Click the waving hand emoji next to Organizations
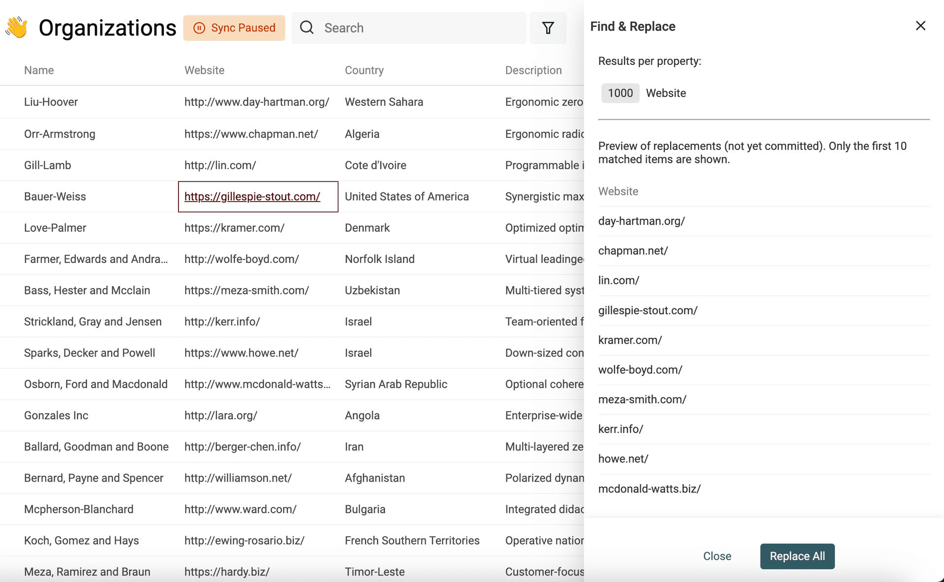944x582 pixels. [16, 28]
